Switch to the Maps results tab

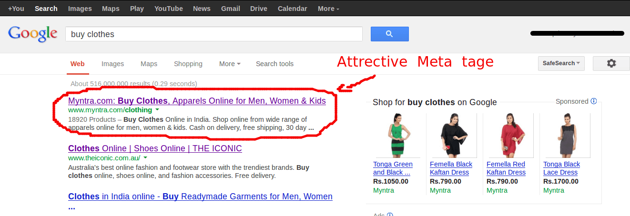point(149,64)
